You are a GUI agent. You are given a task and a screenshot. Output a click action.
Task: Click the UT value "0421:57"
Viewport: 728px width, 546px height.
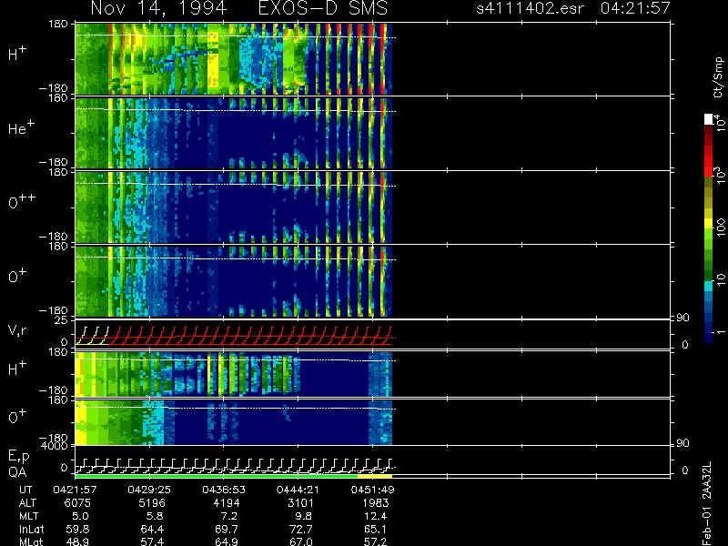click(x=75, y=490)
